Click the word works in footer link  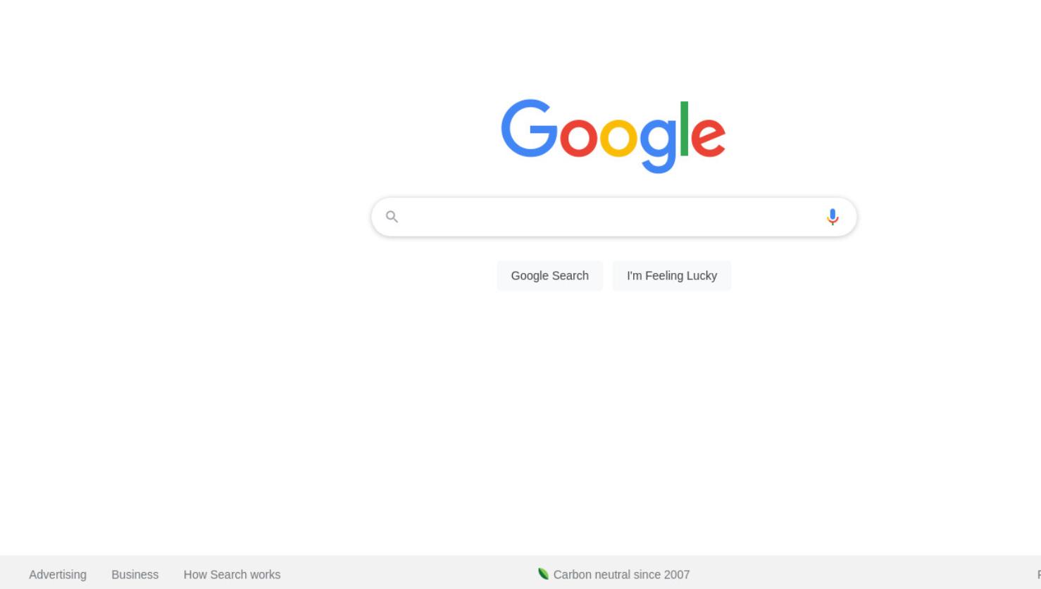pyautogui.click(x=265, y=574)
